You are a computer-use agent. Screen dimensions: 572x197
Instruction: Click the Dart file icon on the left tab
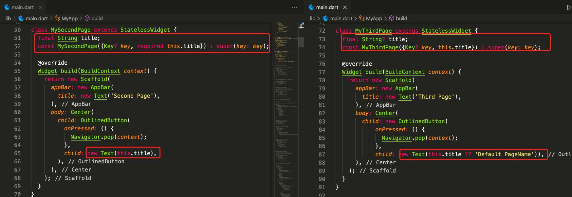(7, 7)
